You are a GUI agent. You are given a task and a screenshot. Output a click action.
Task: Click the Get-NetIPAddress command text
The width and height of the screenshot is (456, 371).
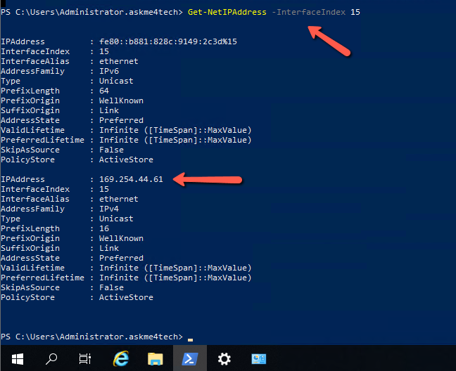point(227,12)
